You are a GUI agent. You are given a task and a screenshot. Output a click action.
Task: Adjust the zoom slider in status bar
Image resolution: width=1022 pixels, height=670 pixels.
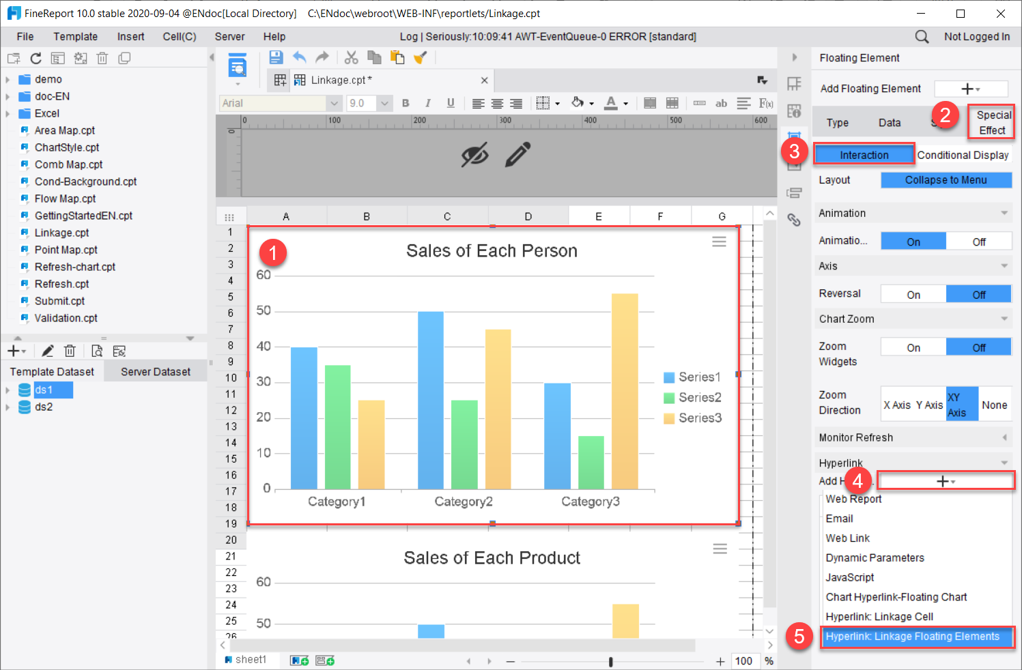tap(610, 661)
